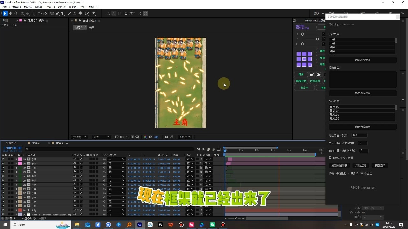Click the composition flowchart icon in timeline
Viewport: 408px width, 229px height.
pyautogui.click(x=198, y=149)
